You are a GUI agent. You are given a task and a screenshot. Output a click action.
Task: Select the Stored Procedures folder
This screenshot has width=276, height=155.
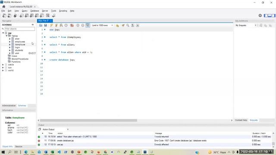pyautogui.click(x=20, y=59)
